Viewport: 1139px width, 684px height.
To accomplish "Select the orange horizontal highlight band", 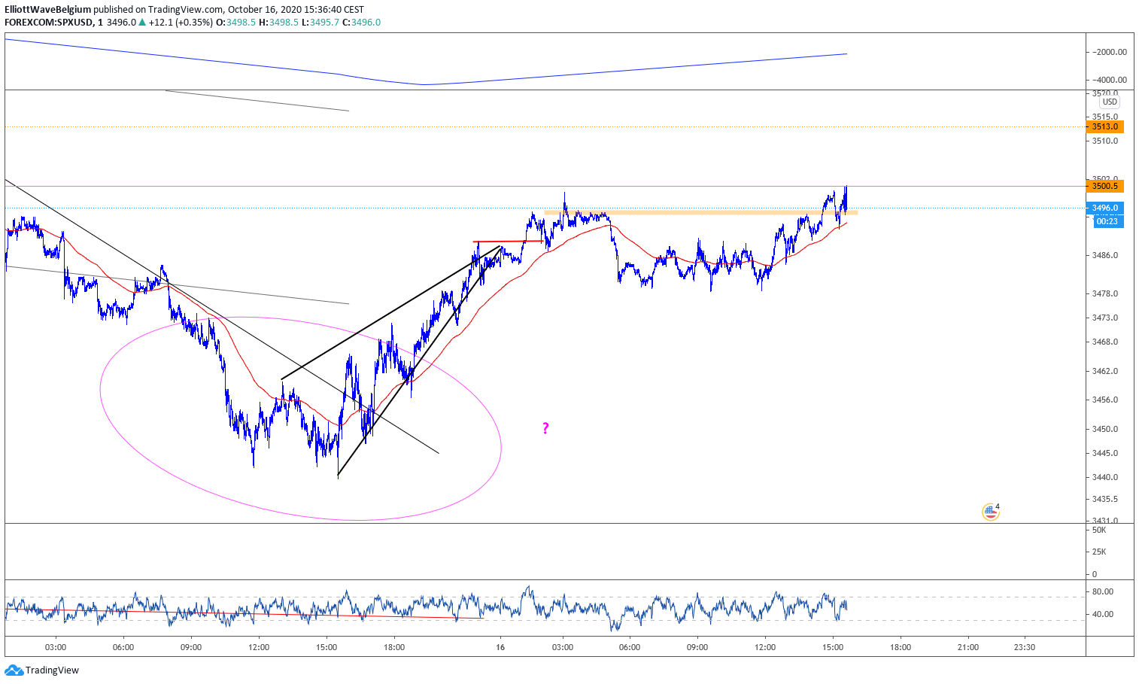I will [x=700, y=213].
